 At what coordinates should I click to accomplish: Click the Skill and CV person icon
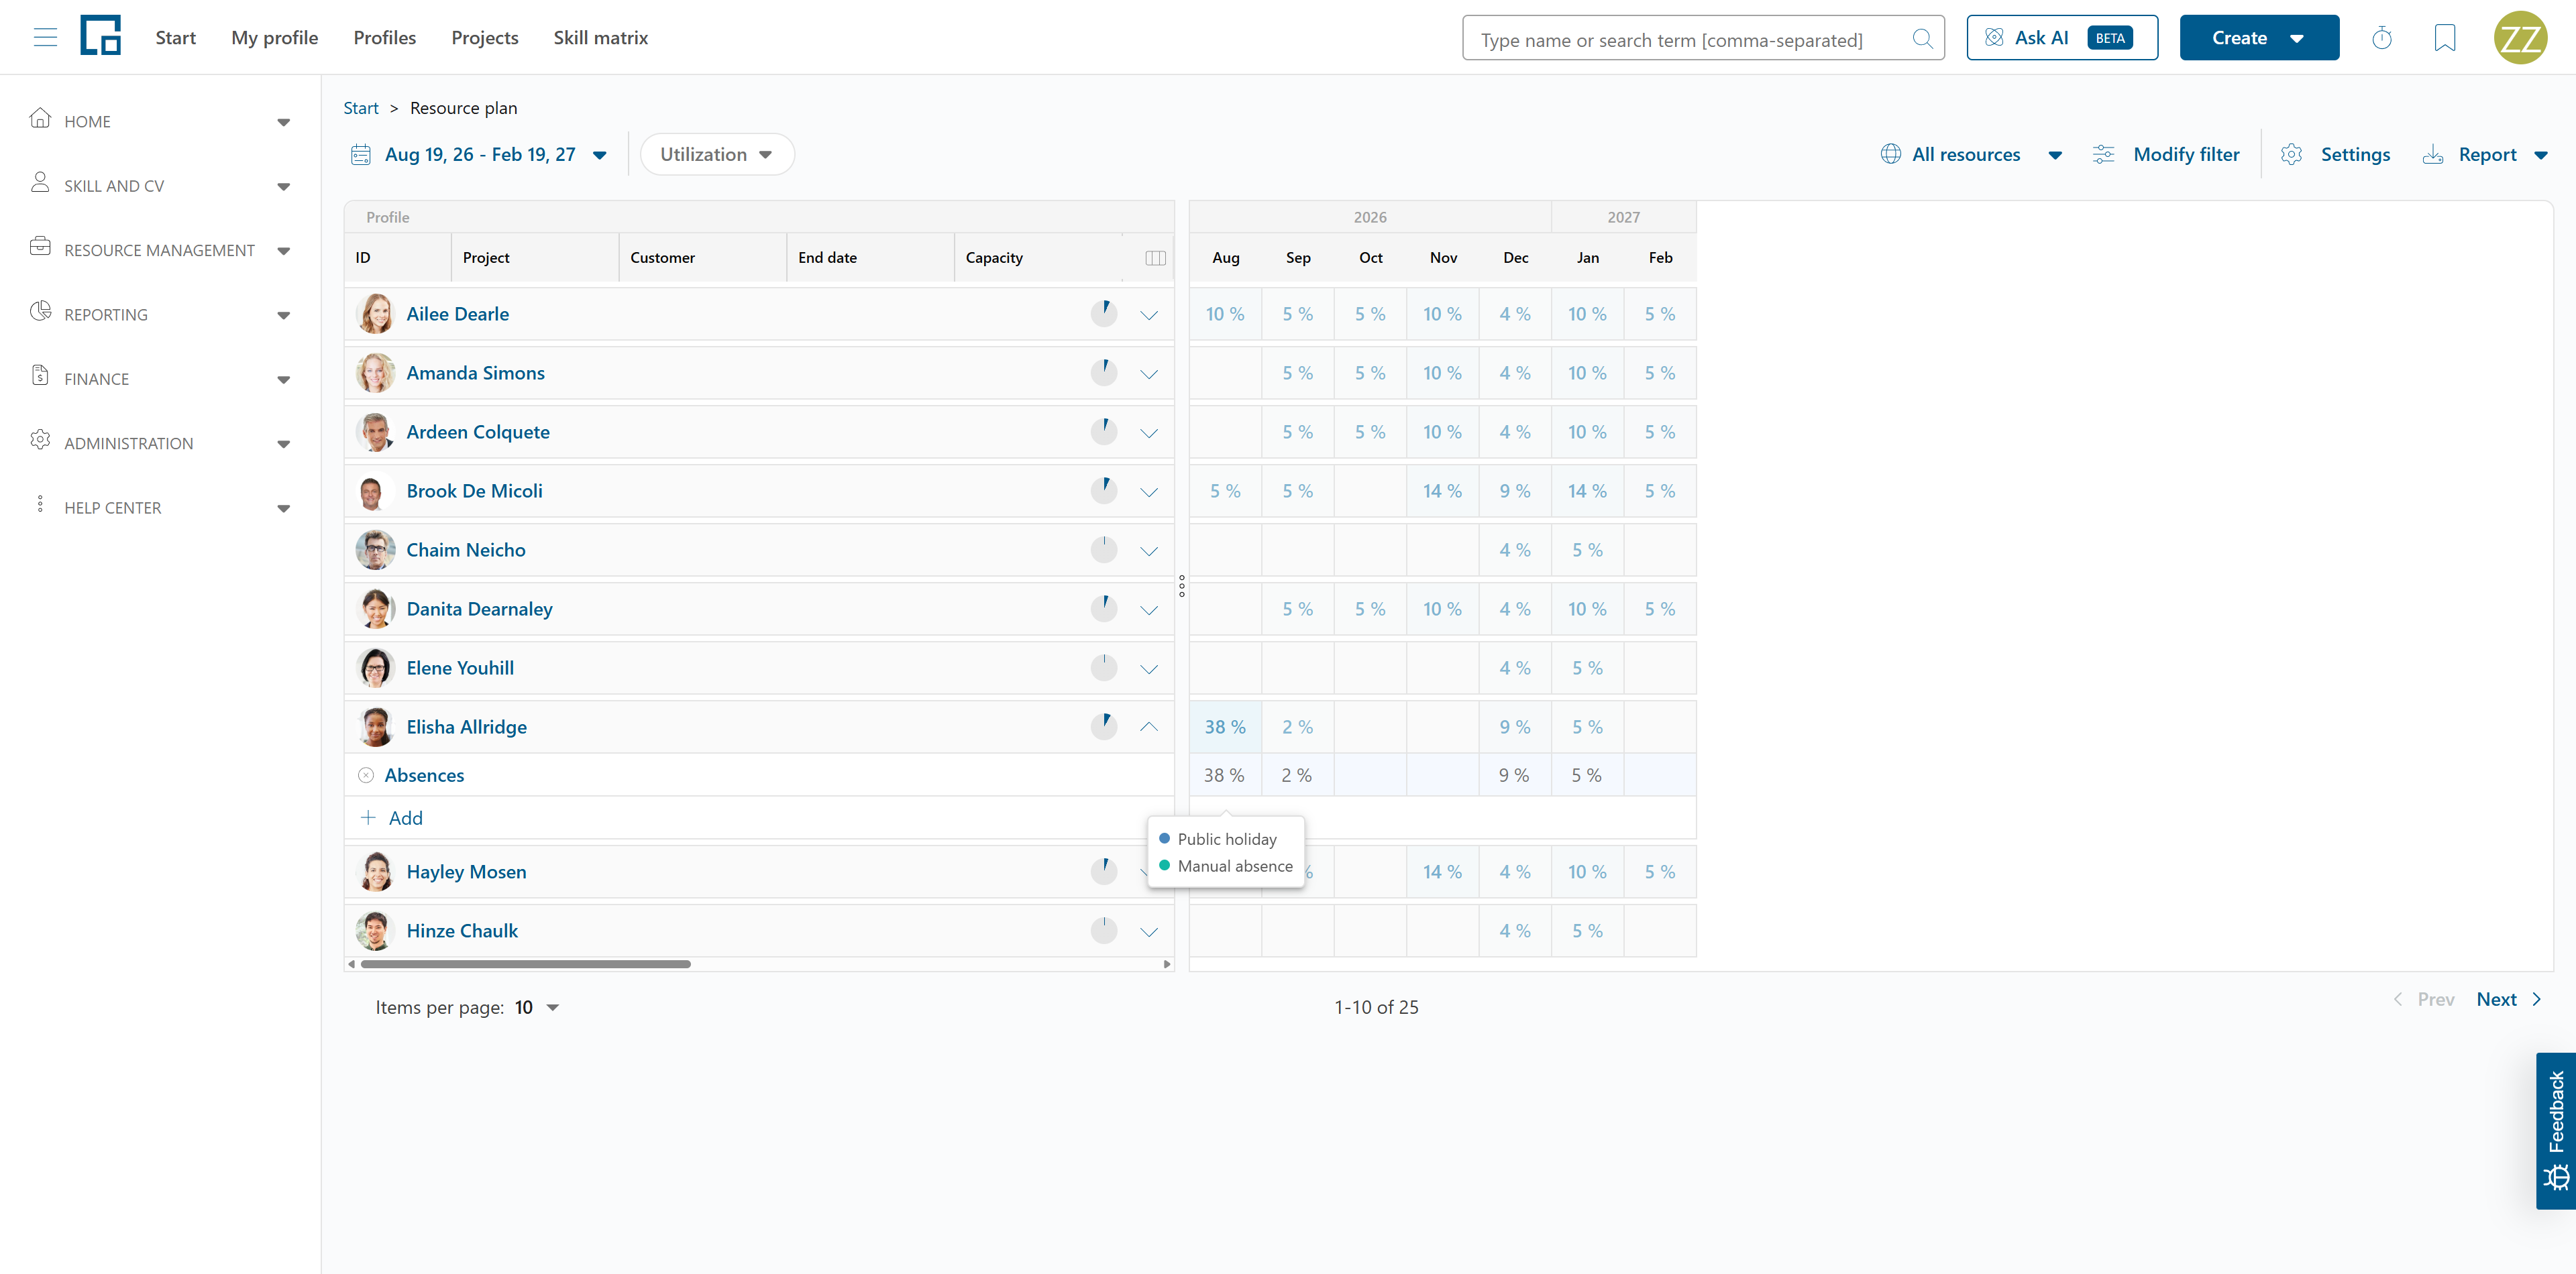40,183
